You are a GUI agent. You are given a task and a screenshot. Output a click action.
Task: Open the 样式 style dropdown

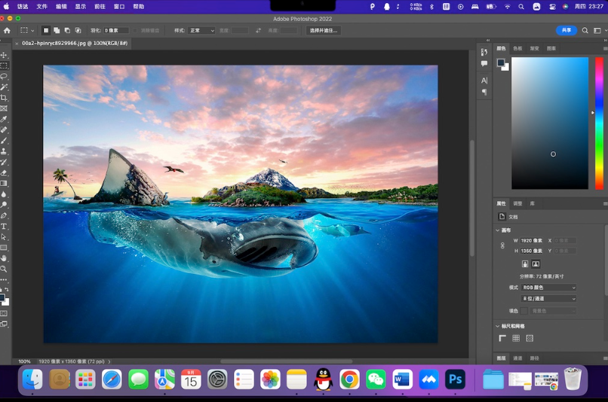(201, 31)
